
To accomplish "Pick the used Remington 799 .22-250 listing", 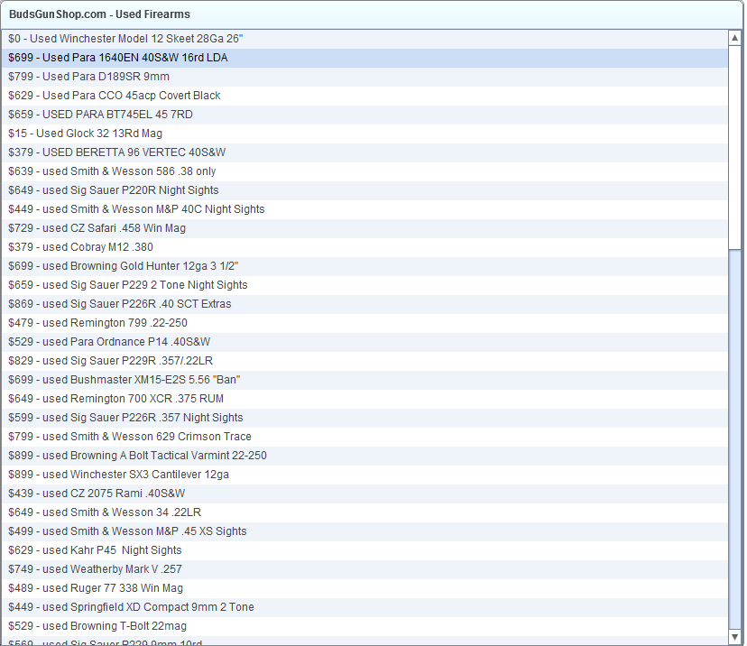I will pyautogui.click(x=364, y=324).
